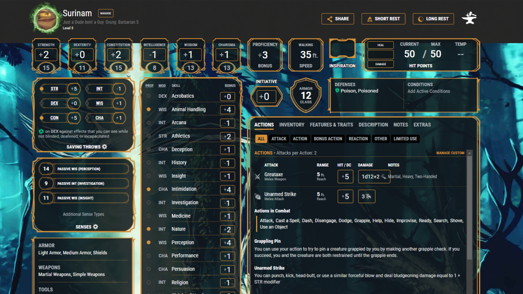Click Strength saving throw proficiency dot
This screenshot has width=523, height=294.
(x=42, y=89)
